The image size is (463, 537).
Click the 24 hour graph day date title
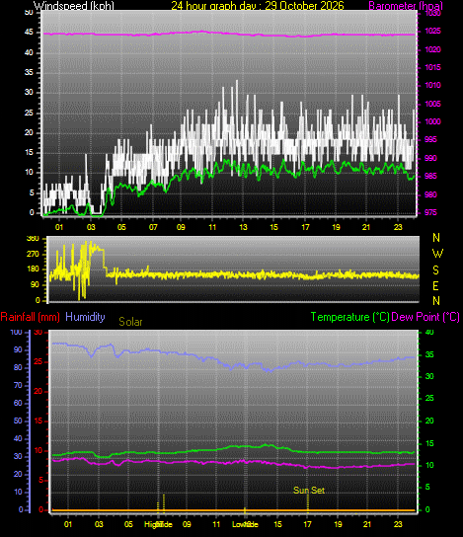[x=258, y=6]
